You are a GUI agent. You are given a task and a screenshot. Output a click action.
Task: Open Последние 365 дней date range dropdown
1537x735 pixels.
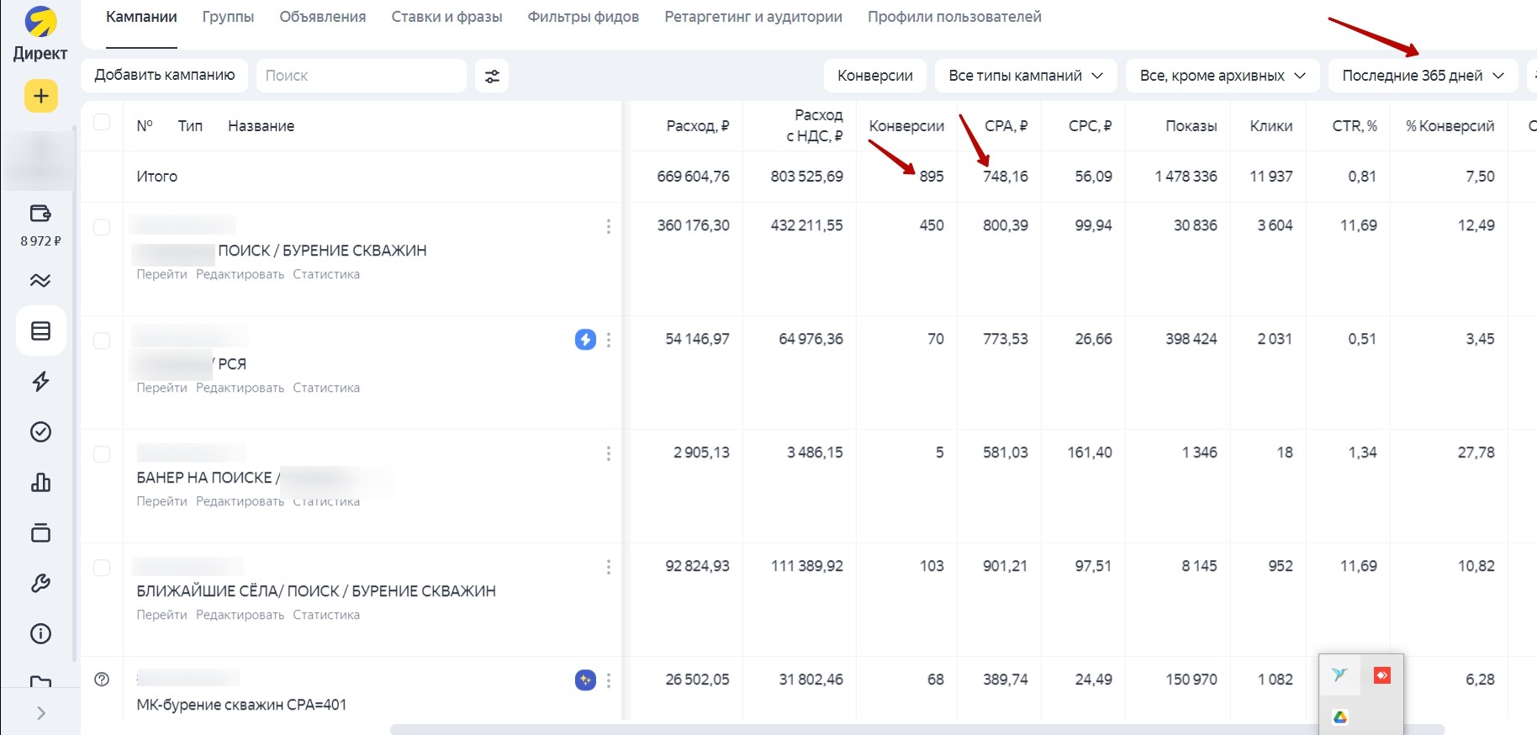point(1422,76)
